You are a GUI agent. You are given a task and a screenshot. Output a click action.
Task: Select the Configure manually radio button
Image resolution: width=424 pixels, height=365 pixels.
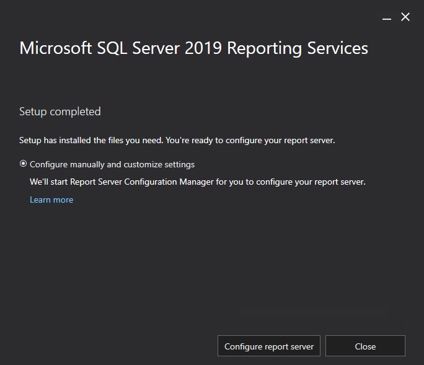pos(24,164)
